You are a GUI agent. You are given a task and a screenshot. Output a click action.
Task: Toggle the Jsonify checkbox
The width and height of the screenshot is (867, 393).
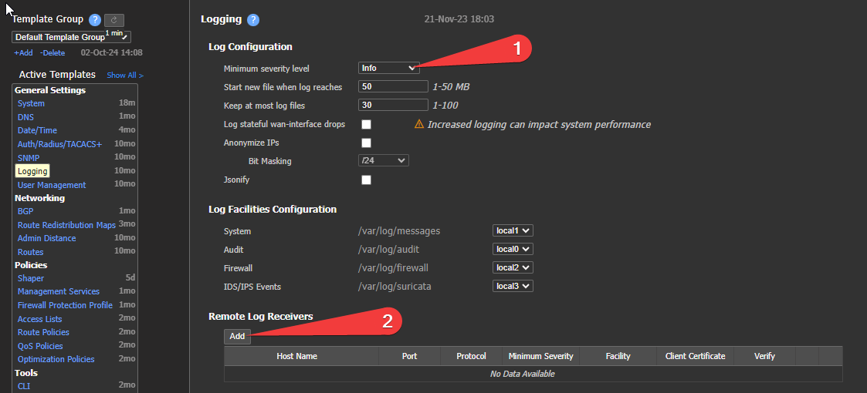click(366, 180)
